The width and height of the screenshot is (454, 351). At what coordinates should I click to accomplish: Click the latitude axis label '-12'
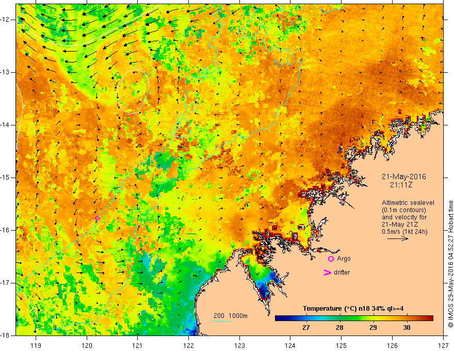click(6, 20)
